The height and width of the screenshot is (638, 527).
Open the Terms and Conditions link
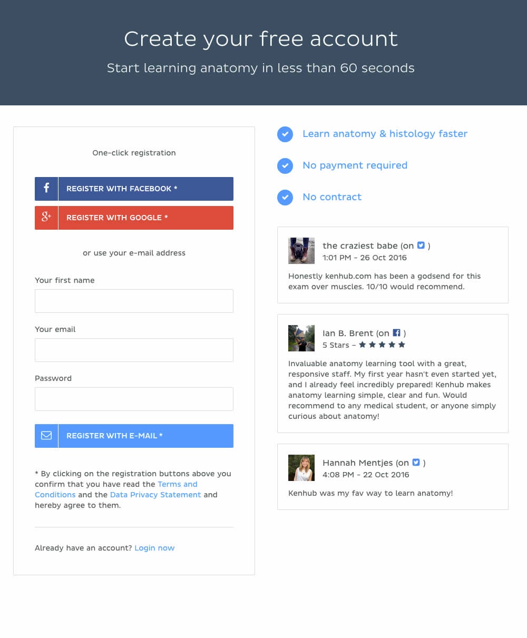[x=177, y=484]
